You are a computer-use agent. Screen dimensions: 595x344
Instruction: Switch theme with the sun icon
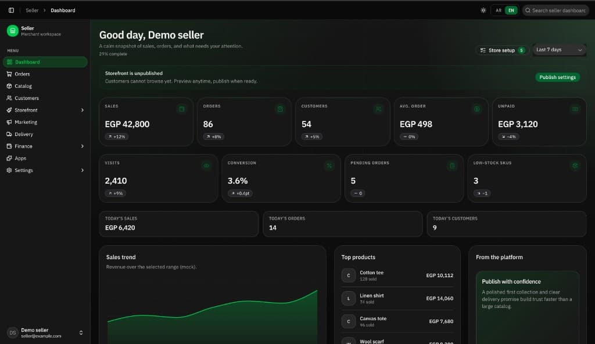point(483,10)
